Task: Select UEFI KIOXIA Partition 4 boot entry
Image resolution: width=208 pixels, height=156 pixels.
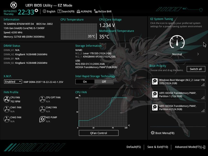Action: [x=178, y=107]
